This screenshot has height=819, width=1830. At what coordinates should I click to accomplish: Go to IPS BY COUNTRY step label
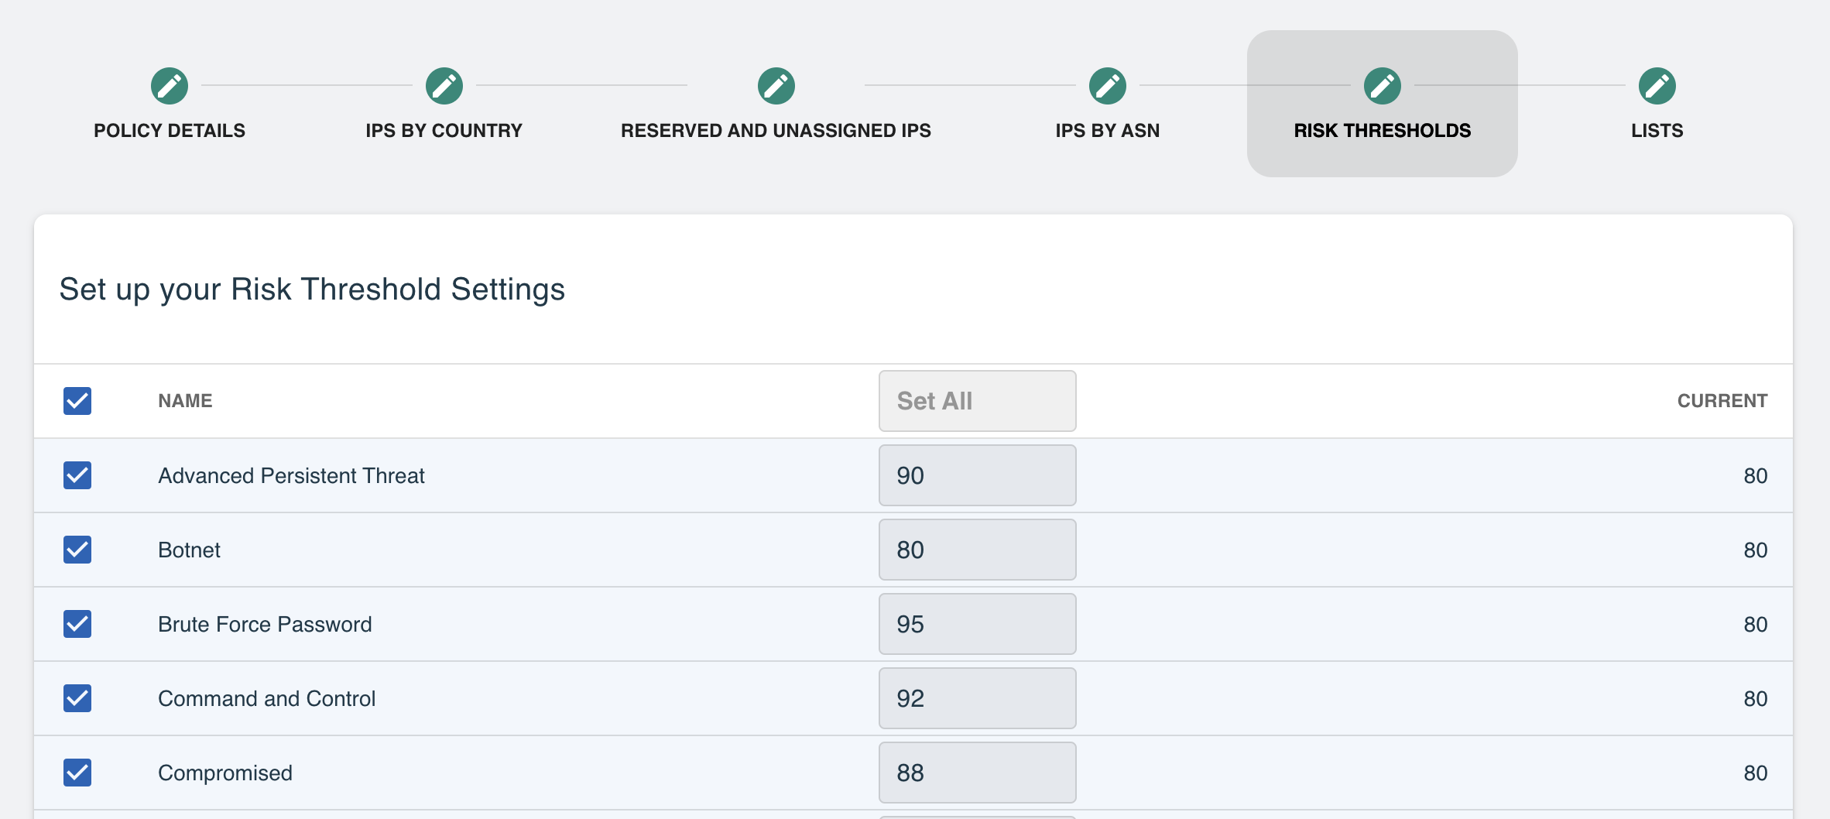444,131
